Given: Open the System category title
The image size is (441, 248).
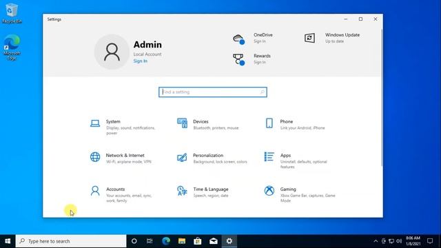Looking at the screenshot, I should pos(113,121).
